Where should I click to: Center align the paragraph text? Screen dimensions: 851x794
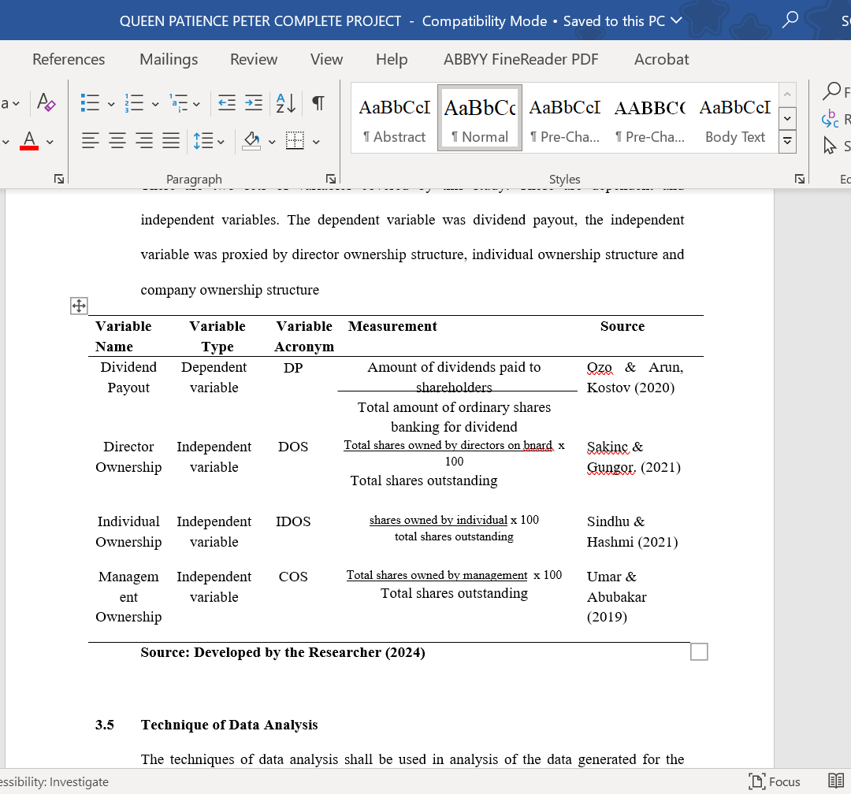(117, 141)
